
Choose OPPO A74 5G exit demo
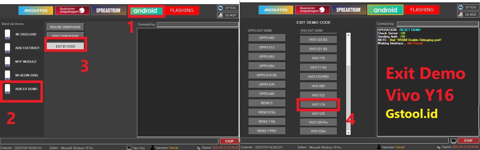coord(267,75)
